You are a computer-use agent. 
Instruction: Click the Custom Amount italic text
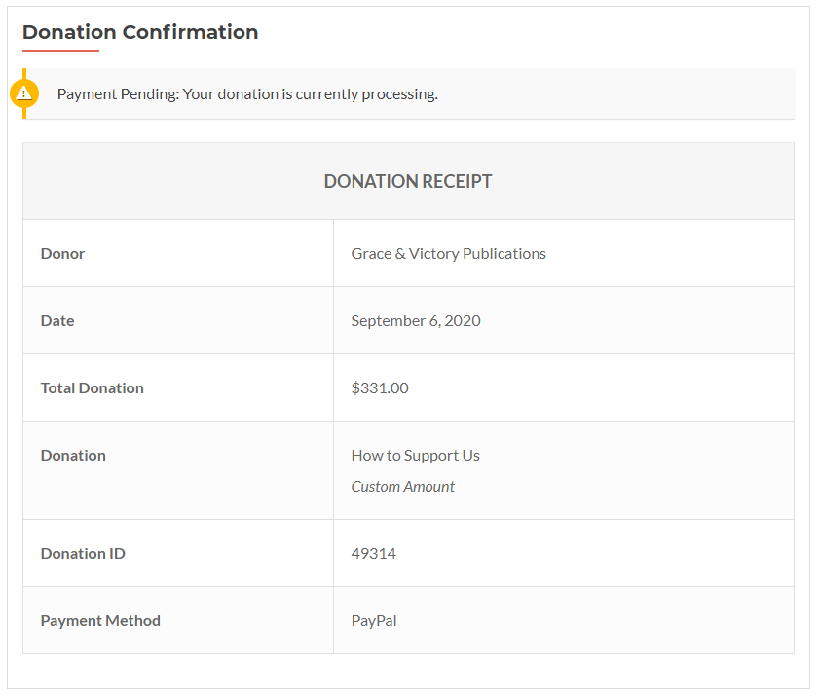pos(403,487)
